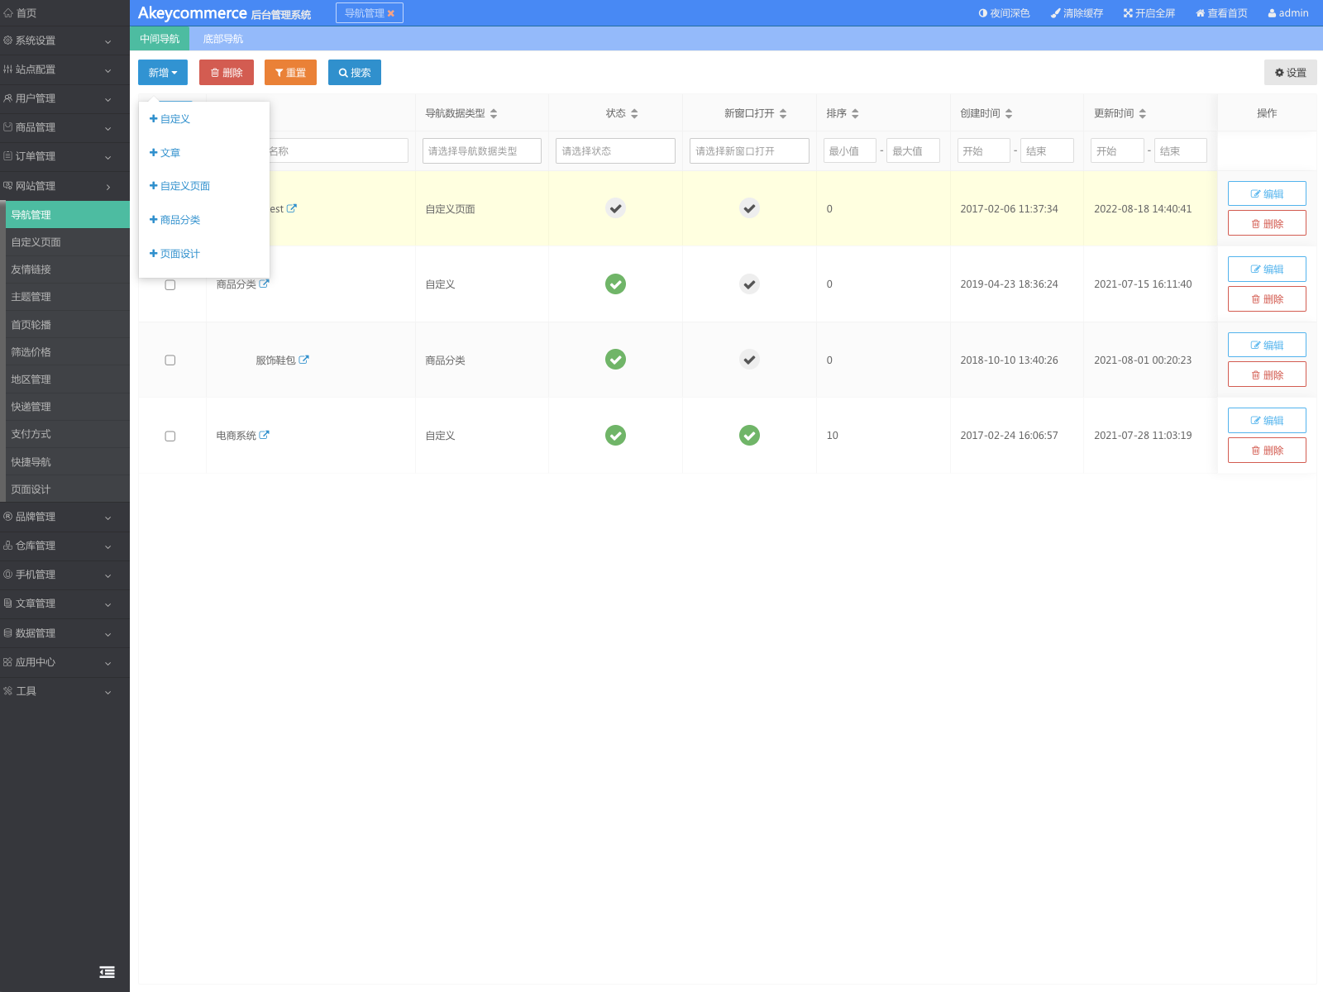Click the 新增 dropdown button
Screen dimensions: 1323x992
[163, 73]
